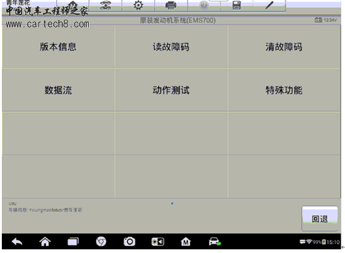The image size is (345, 253).
Task: Open 版本信息 version information
Action: 58,47
